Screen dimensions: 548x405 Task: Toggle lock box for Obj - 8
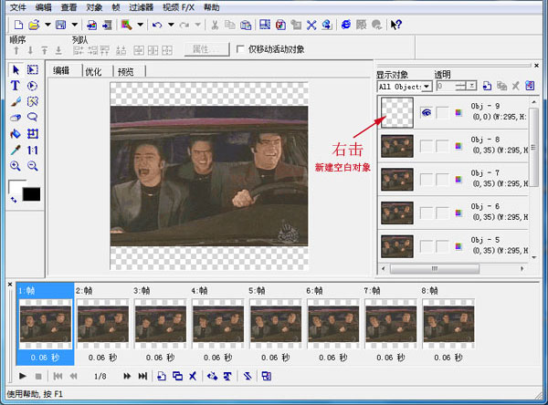tap(442, 146)
